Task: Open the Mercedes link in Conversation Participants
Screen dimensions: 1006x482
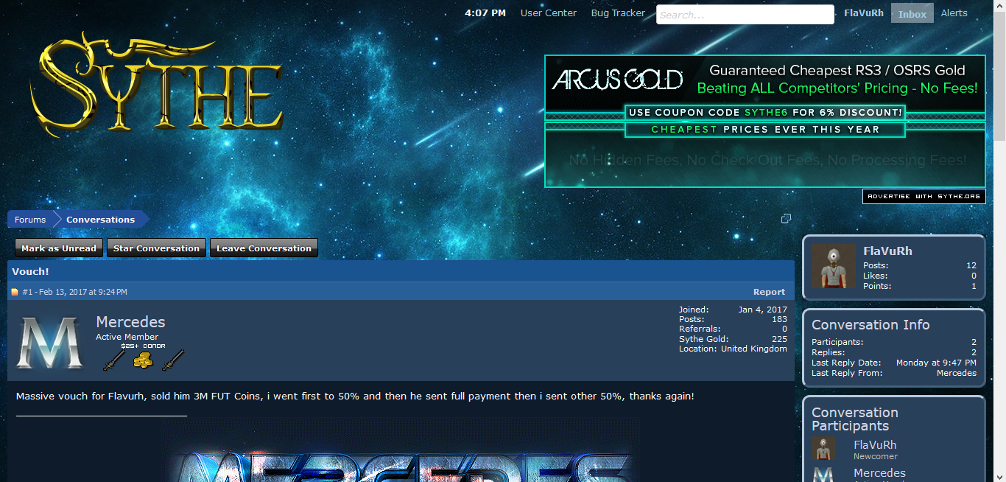Action: (x=879, y=473)
